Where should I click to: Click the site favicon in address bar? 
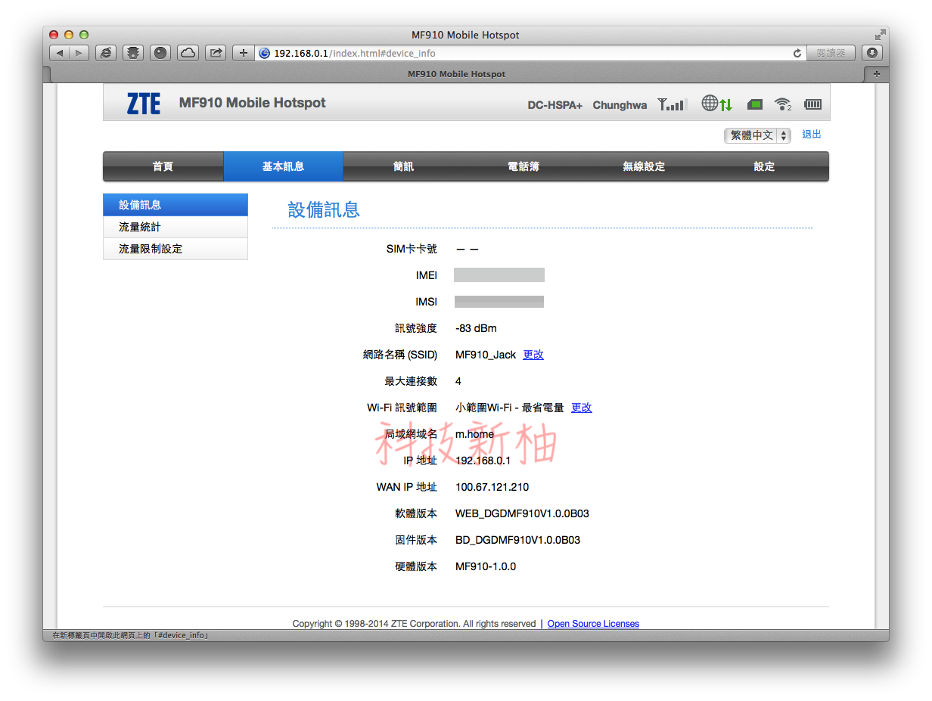point(265,53)
